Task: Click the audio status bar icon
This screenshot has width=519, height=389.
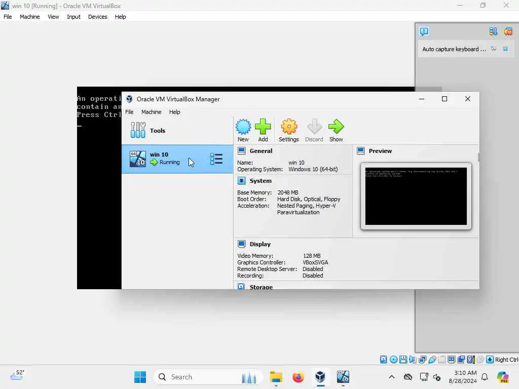Action: pyautogui.click(x=413, y=360)
